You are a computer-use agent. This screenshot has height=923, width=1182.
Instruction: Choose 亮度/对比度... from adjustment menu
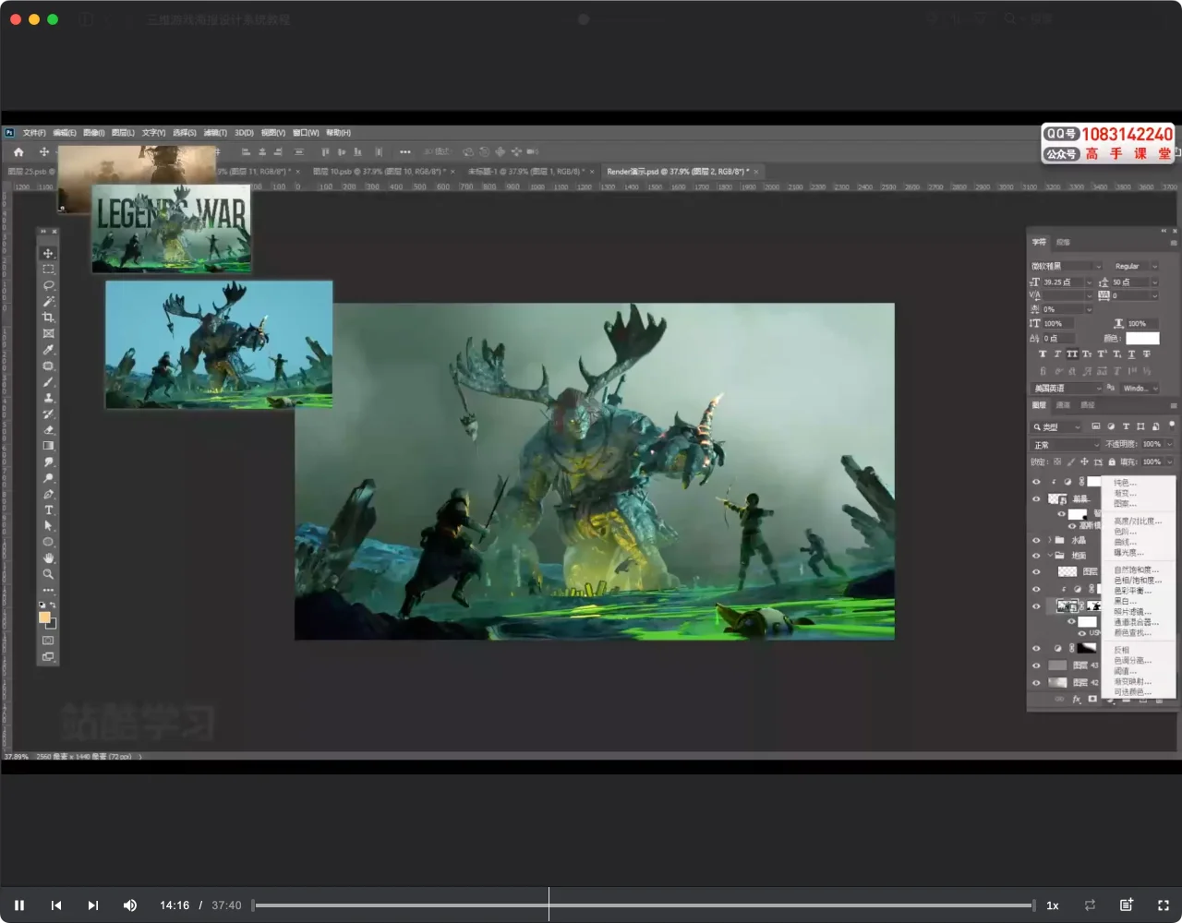(1138, 521)
